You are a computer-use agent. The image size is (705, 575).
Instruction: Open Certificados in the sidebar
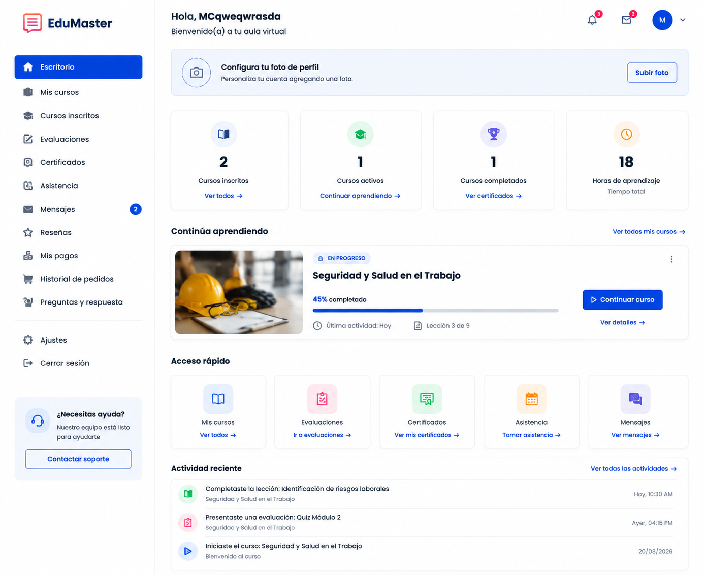(78, 162)
